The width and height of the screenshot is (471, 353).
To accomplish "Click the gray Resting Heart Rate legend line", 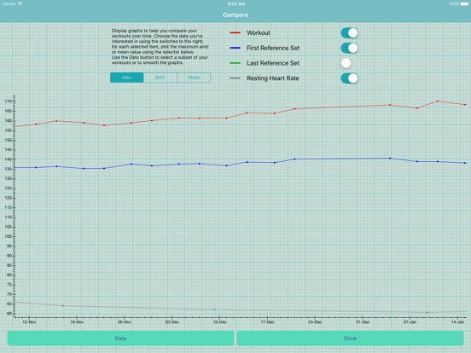I will click(x=235, y=78).
